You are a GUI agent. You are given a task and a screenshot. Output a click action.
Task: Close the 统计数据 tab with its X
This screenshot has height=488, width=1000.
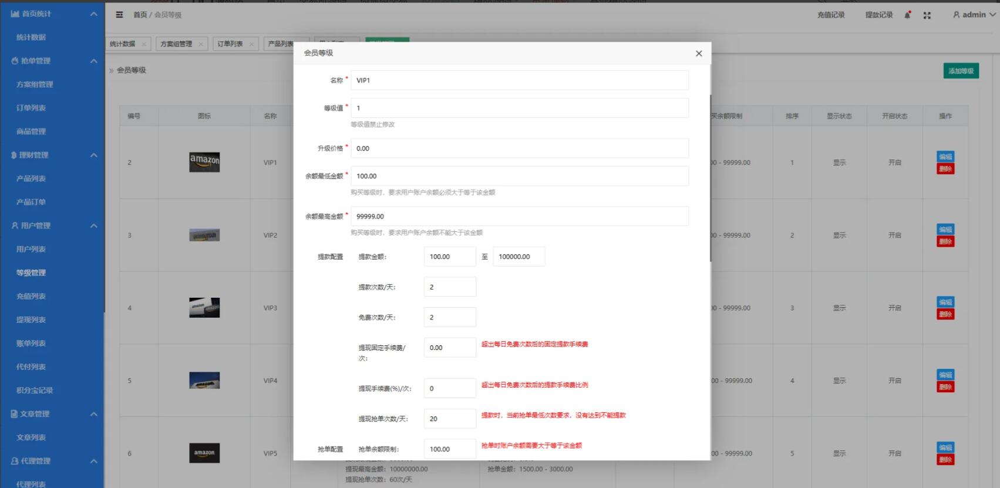tap(144, 44)
